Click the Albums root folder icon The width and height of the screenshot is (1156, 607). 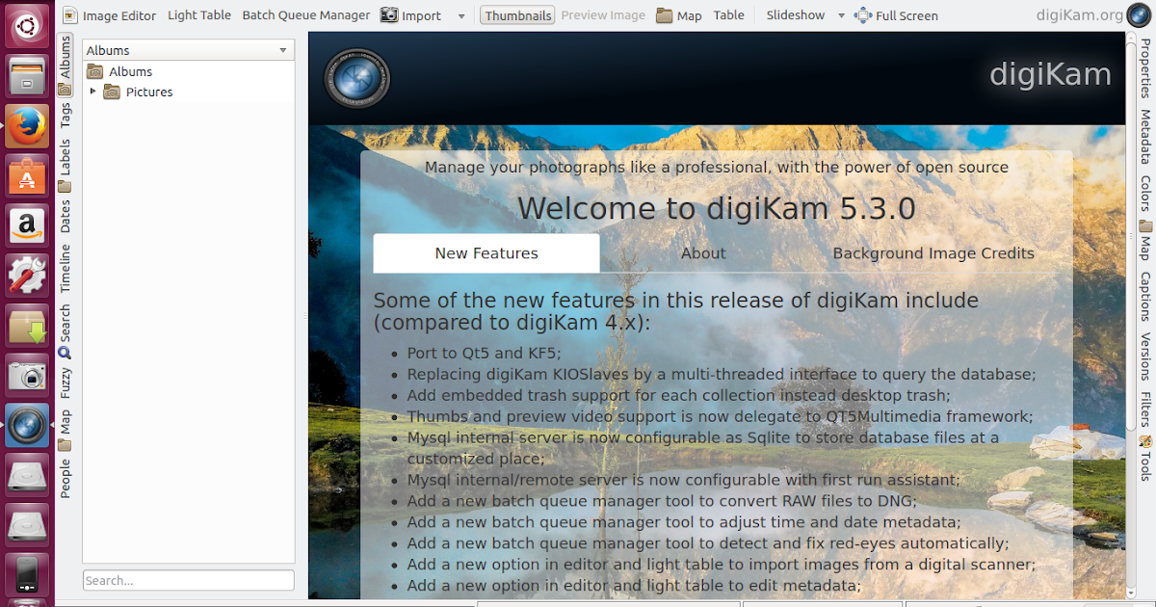[x=94, y=71]
